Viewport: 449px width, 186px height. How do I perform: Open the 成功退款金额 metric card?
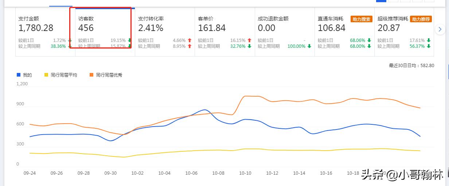pos(284,32)
